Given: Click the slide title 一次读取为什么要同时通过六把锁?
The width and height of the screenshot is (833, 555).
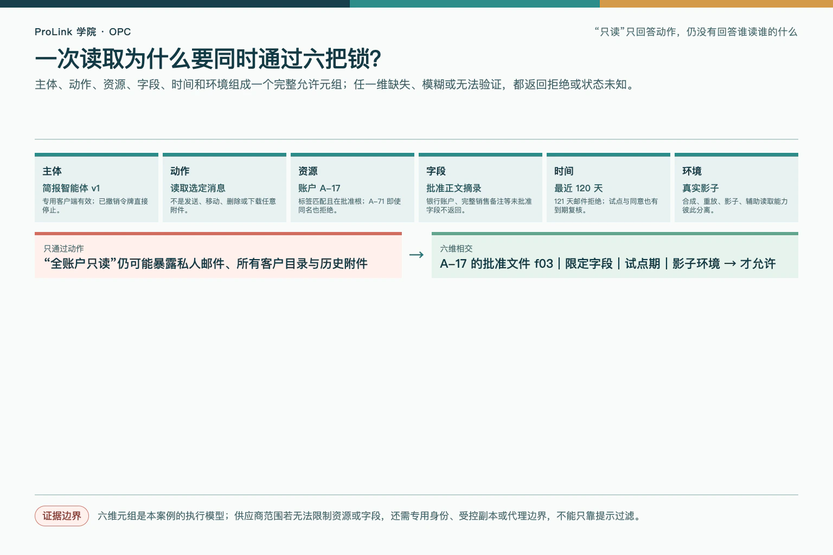Looking at the screenshot, I should pyautogui.click(x=208, y=59).
